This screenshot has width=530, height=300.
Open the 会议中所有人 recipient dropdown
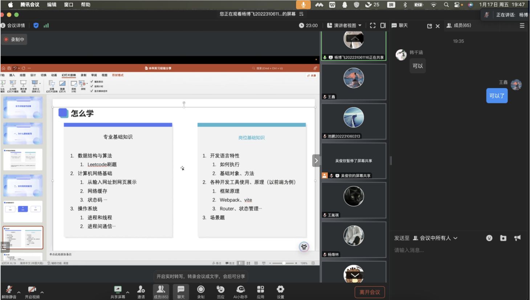pos(435,238)
